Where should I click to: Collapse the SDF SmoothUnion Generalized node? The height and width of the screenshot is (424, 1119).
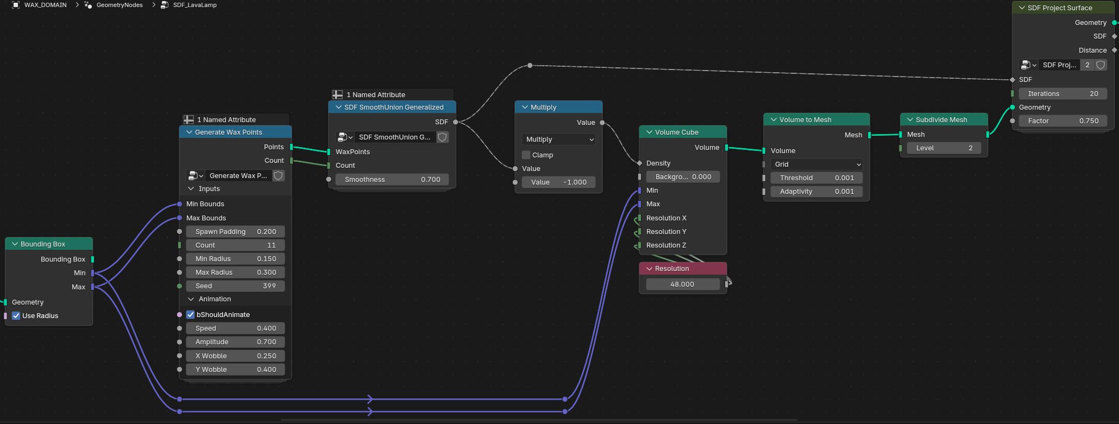[339, 107]
